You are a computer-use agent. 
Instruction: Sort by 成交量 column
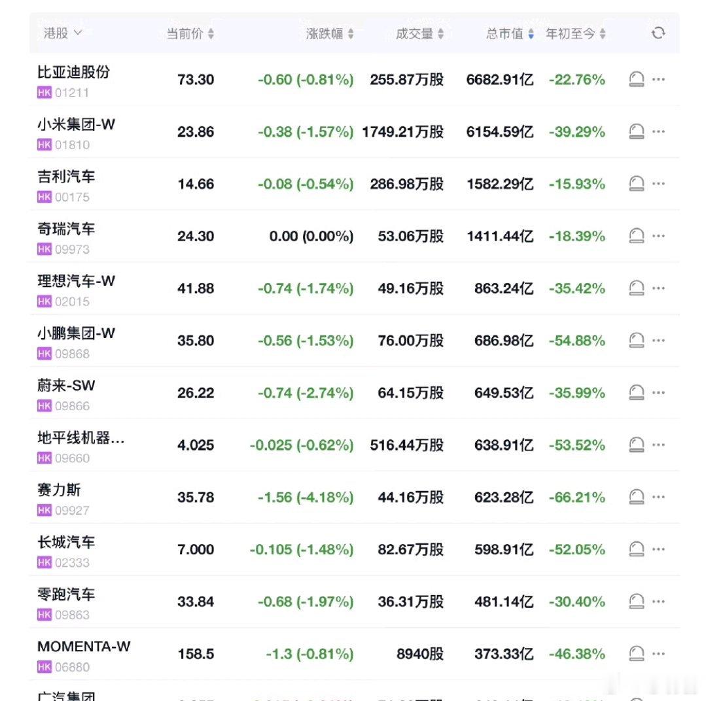419,34
